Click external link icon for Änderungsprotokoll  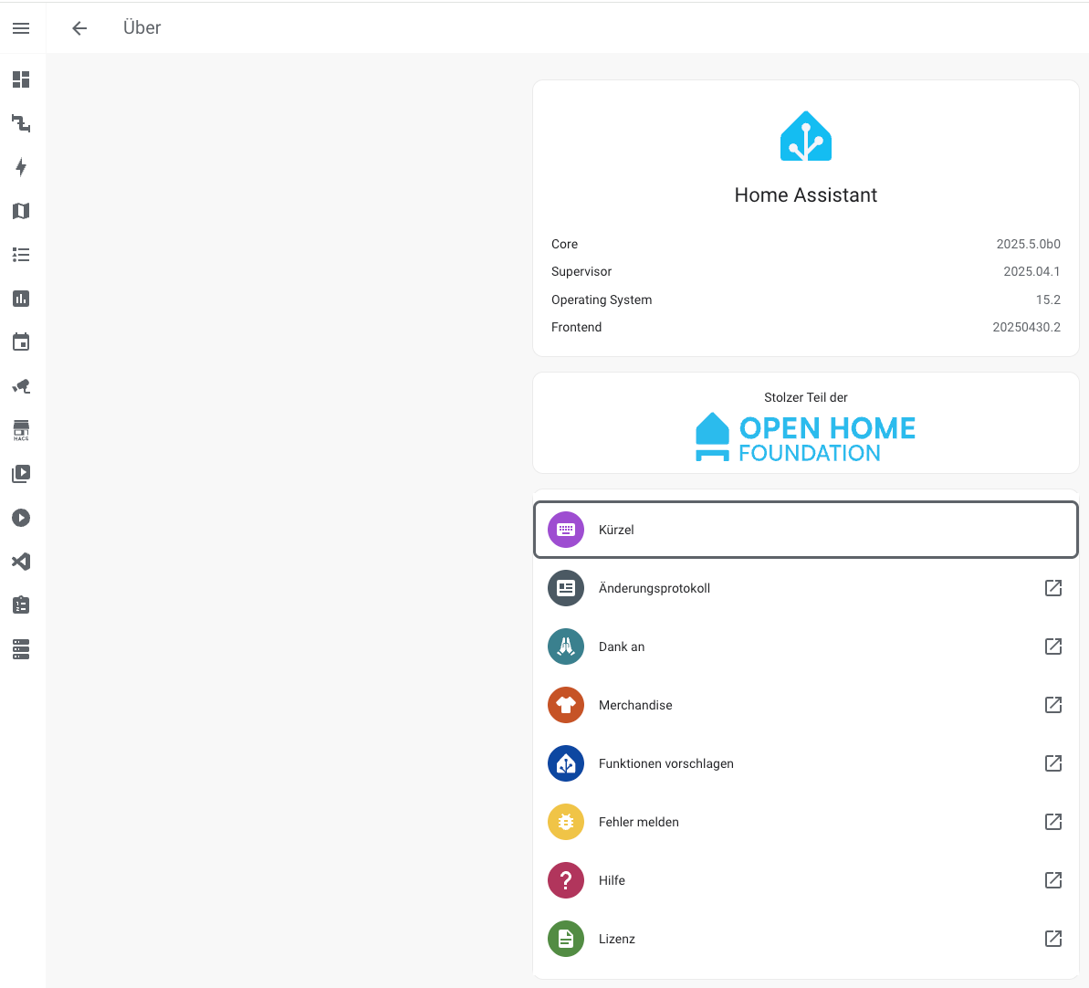click(1052, 588)
